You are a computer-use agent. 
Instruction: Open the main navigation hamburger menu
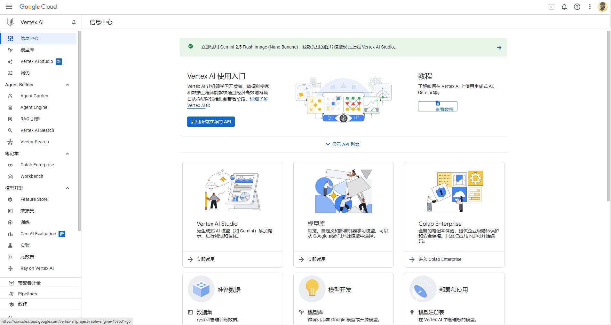9,7
